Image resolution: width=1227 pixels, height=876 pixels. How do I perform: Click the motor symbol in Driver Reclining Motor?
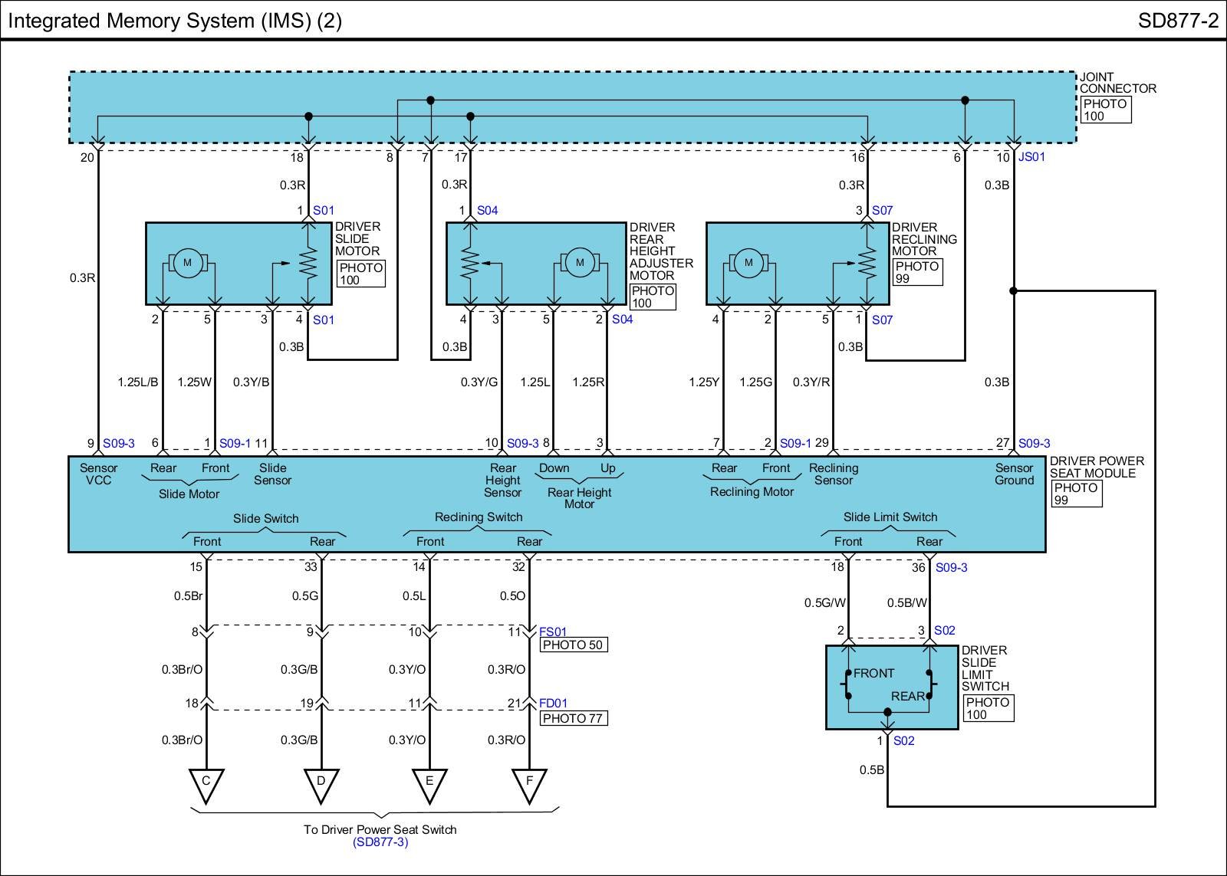[x=748, y=263]
